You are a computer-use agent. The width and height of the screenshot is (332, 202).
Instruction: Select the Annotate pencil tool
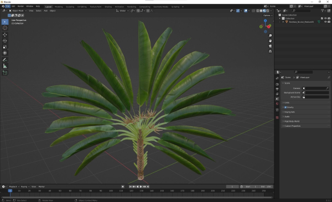(5, 60)
